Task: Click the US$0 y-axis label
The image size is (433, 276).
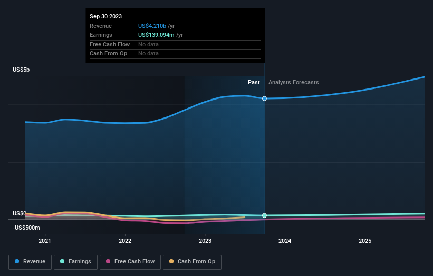Action: 20,213
